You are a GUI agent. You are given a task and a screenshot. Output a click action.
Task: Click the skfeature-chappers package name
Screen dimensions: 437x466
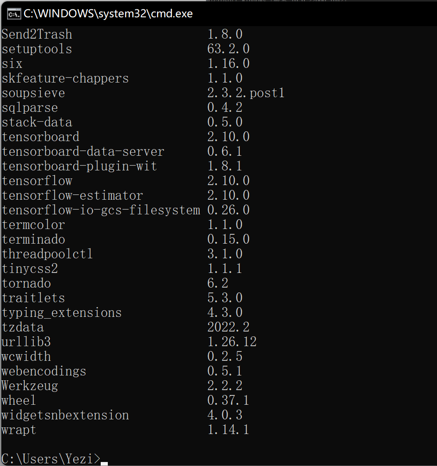(x=65, y=78)
